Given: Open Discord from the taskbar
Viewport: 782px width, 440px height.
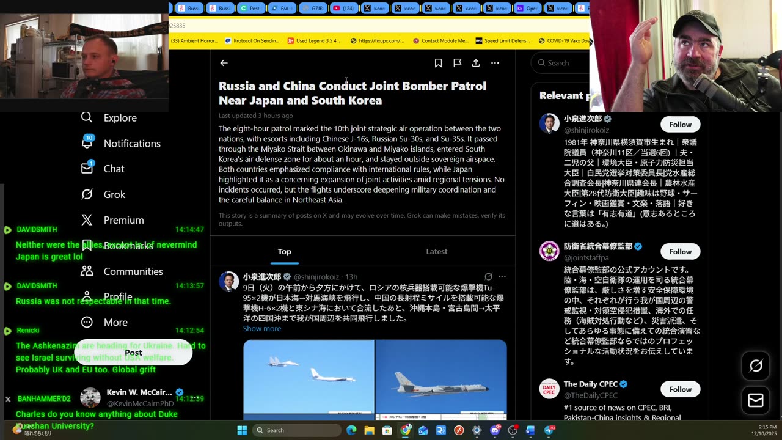Looking at the screenshot, I should tap(495, 430).
